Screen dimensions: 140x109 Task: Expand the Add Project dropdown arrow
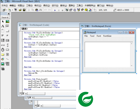click(x=7, y=10)
